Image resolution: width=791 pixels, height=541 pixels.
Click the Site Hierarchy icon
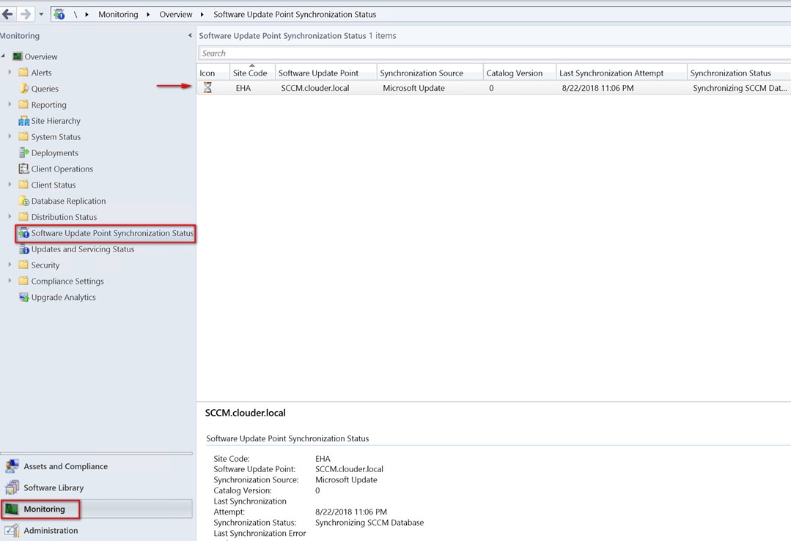[23, 121]
